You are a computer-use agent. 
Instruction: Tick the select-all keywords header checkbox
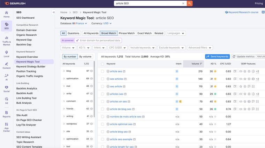tap(103, 64)
